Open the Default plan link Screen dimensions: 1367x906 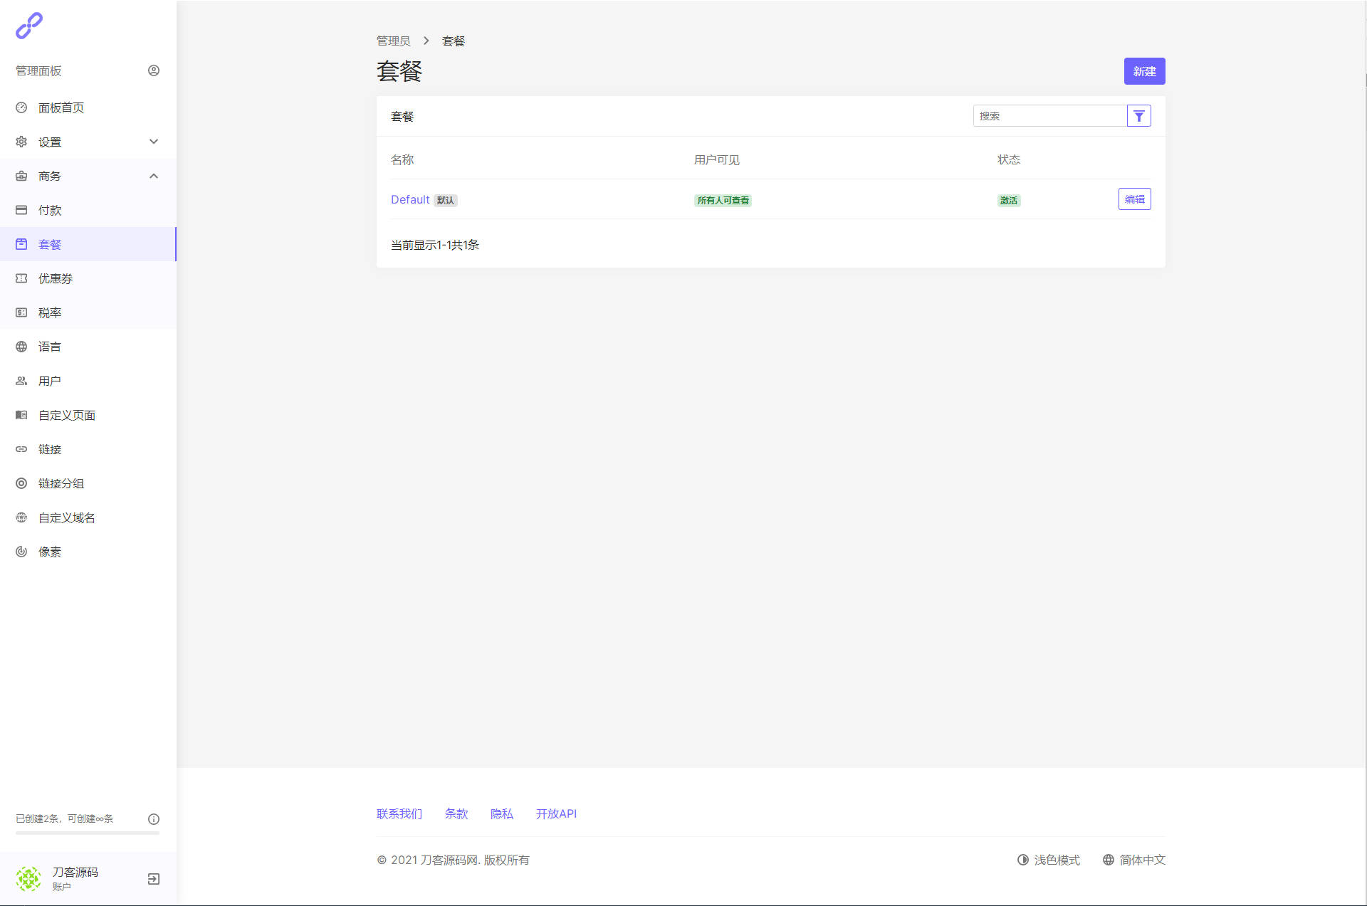(410, 200)
